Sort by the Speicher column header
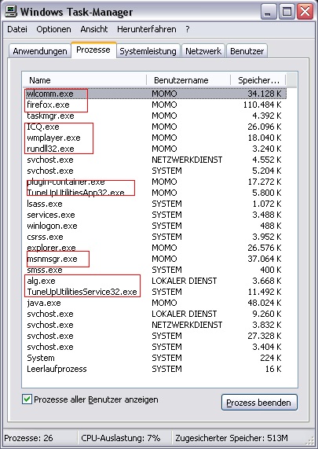This screenshot has width=318, height=449. [258, 80]
